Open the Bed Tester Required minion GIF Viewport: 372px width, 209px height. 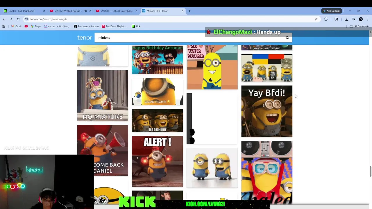click(x=212, y=67)
